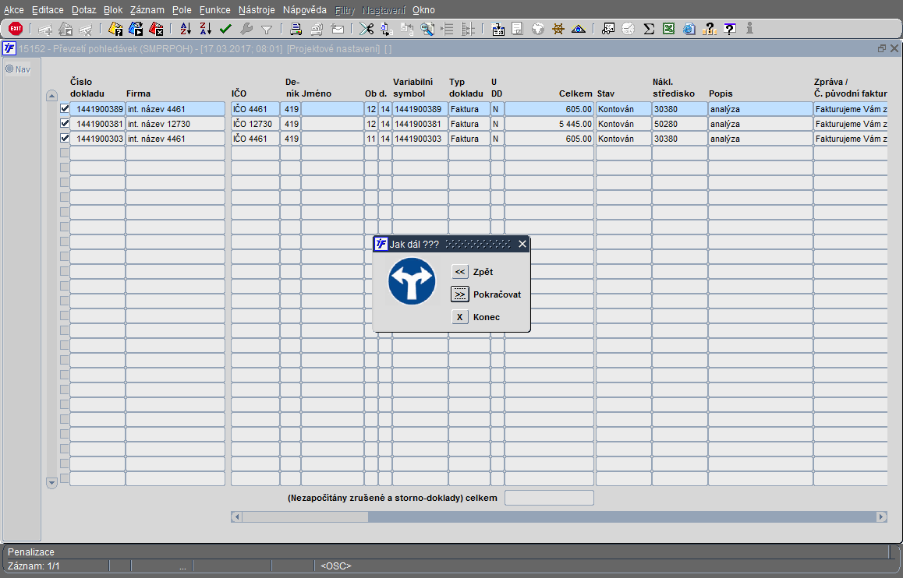The image size is (903, 578).
Task: Export data with the Excel icon
Action: (x=668, y=28)
